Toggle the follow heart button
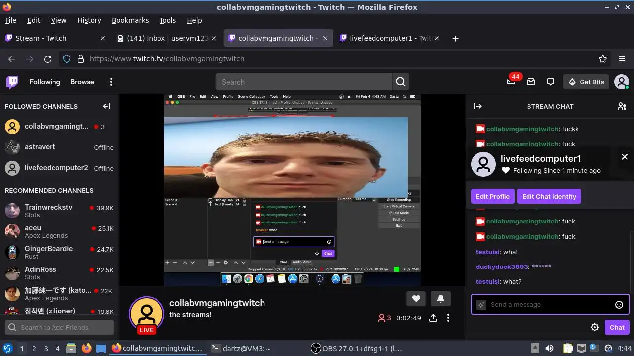Screen dimensions: 634x356 [x=416, y=298]
